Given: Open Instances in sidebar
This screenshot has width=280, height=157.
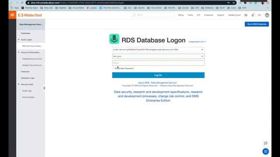Looking at the screenshot, I should tap(25, 72).
